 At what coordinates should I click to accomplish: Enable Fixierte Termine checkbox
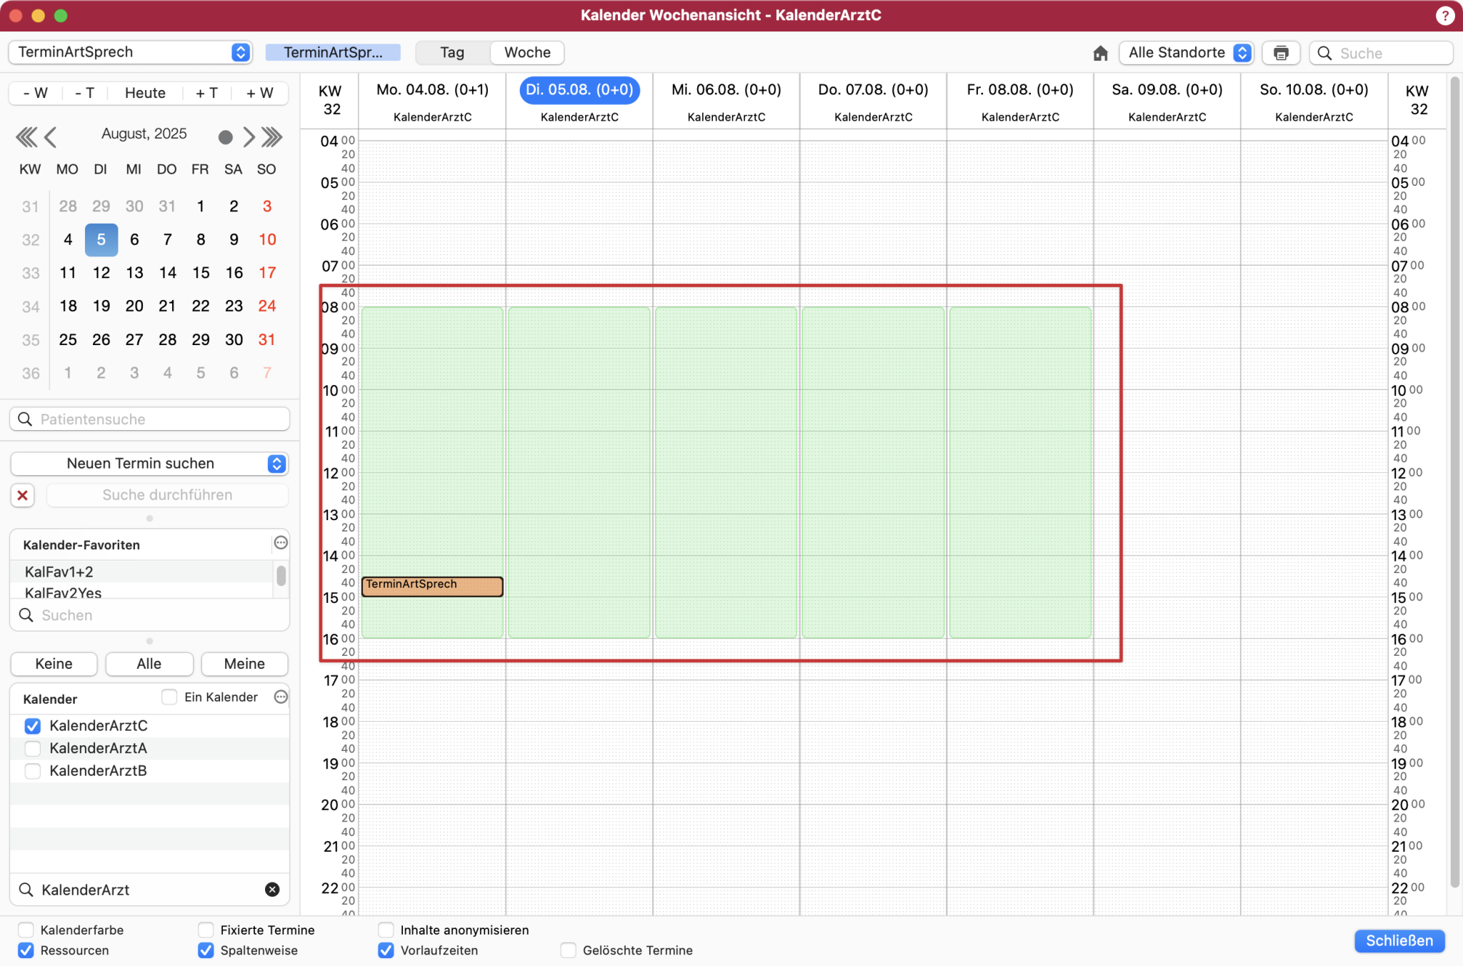206,930
